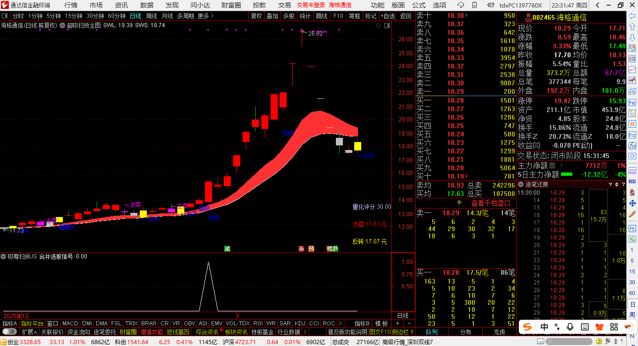Click the candlestick chart sidebar icon
638x346 pixels.
click(632, 80)
